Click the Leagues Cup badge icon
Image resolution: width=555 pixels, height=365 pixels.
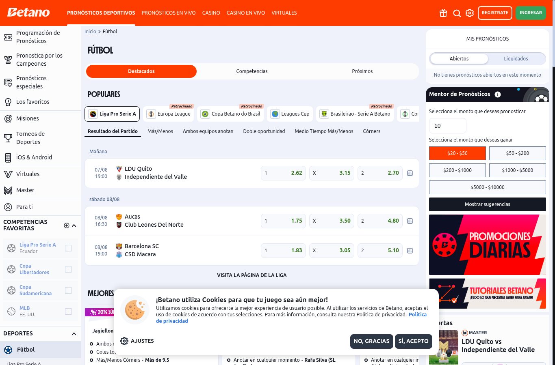275,114
